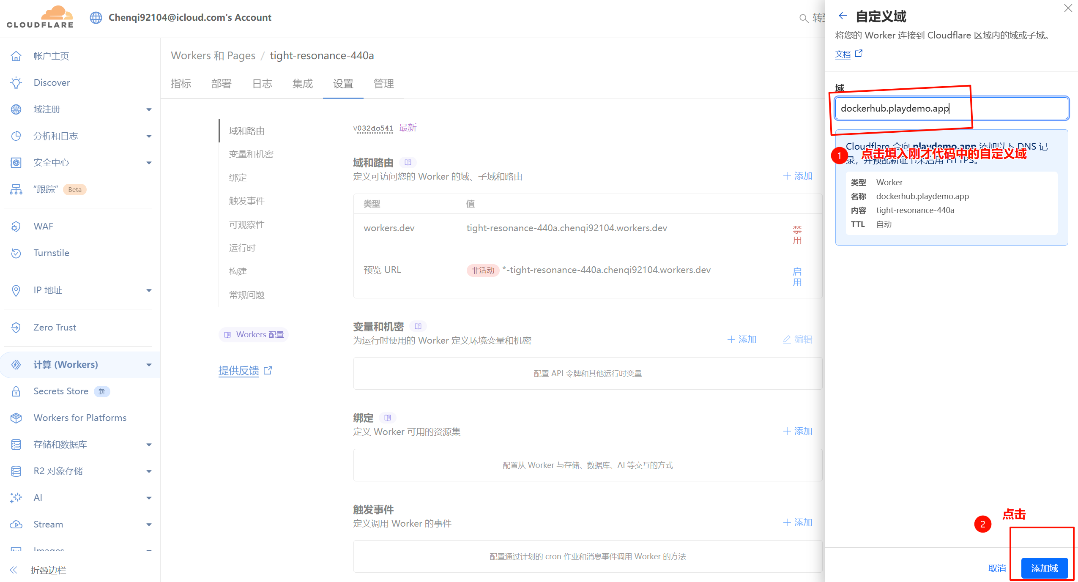The width and height of the screenshot is (1078, 582).
Task: Click the Workers 和 Pages breadcrumb
Action: click(x=213, y=55)
